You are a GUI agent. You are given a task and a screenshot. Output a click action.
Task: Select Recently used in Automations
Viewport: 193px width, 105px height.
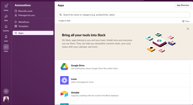pos(33,11)
